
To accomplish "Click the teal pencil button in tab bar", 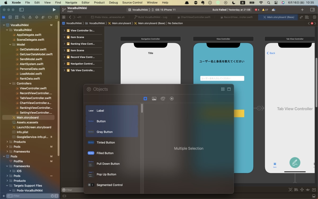I will (x=295, y=162).
